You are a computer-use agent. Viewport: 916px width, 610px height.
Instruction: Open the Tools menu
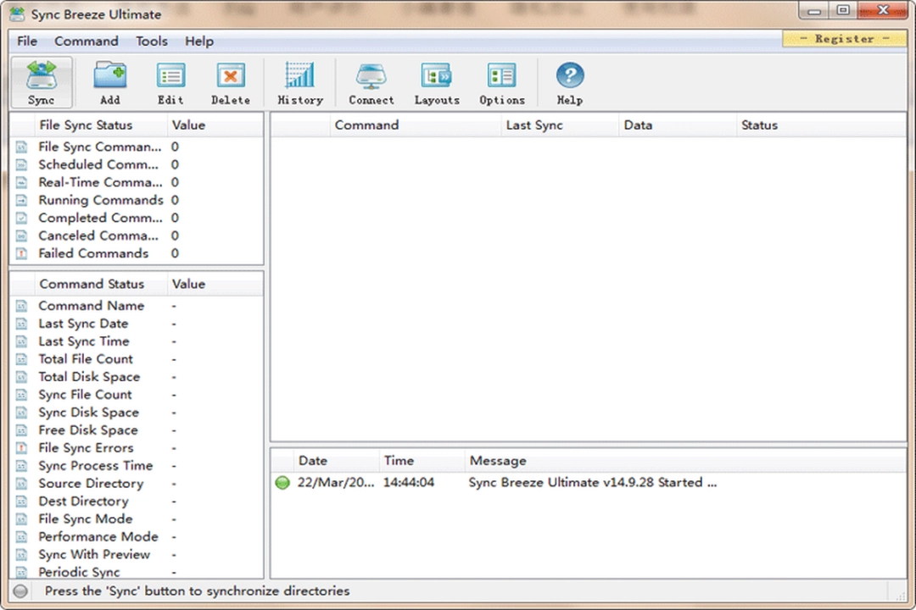(151, 41)
